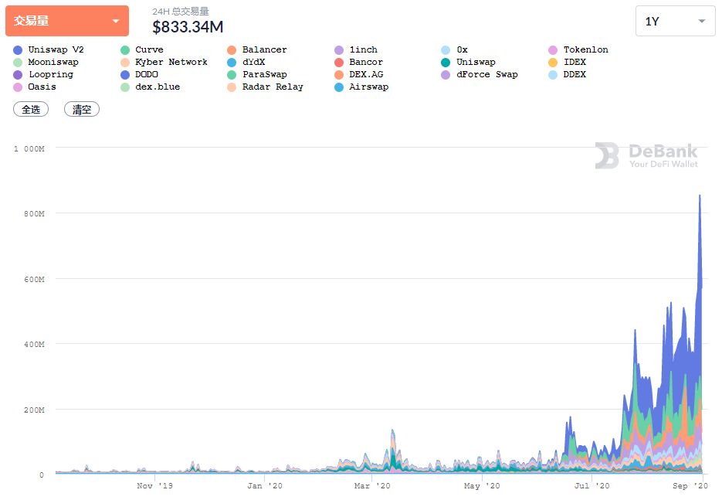Click the Bancor red legend dot
This screenshot has height=500, width=722.
pyautogui.click(x=339, y=63)
